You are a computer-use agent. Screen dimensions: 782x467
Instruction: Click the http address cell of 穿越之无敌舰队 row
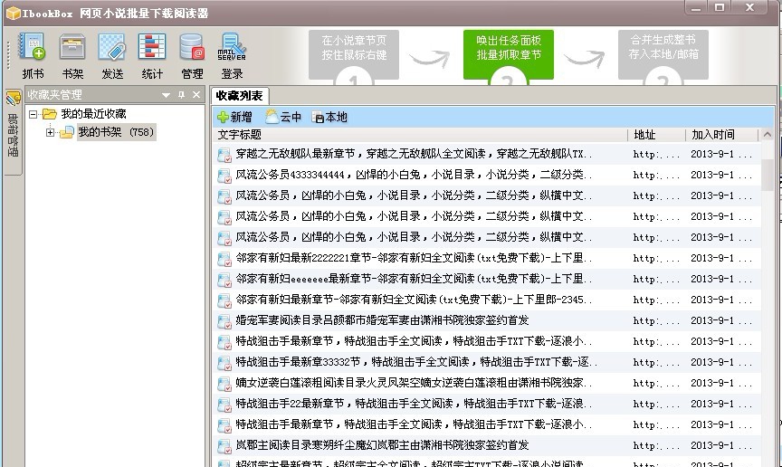click(x=656, y=154)
